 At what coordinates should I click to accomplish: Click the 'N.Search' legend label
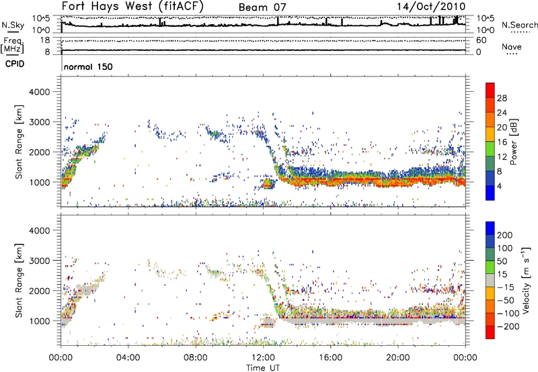click(519, 25)
